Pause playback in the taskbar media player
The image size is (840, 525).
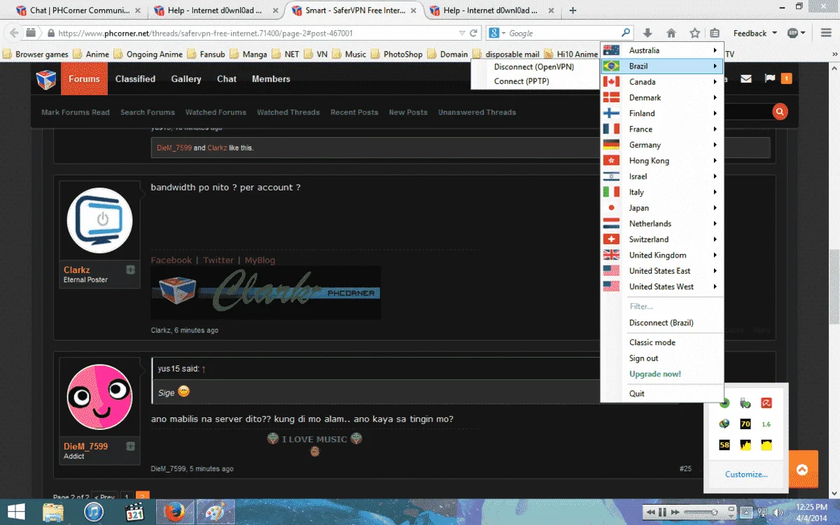click(662, 513)
